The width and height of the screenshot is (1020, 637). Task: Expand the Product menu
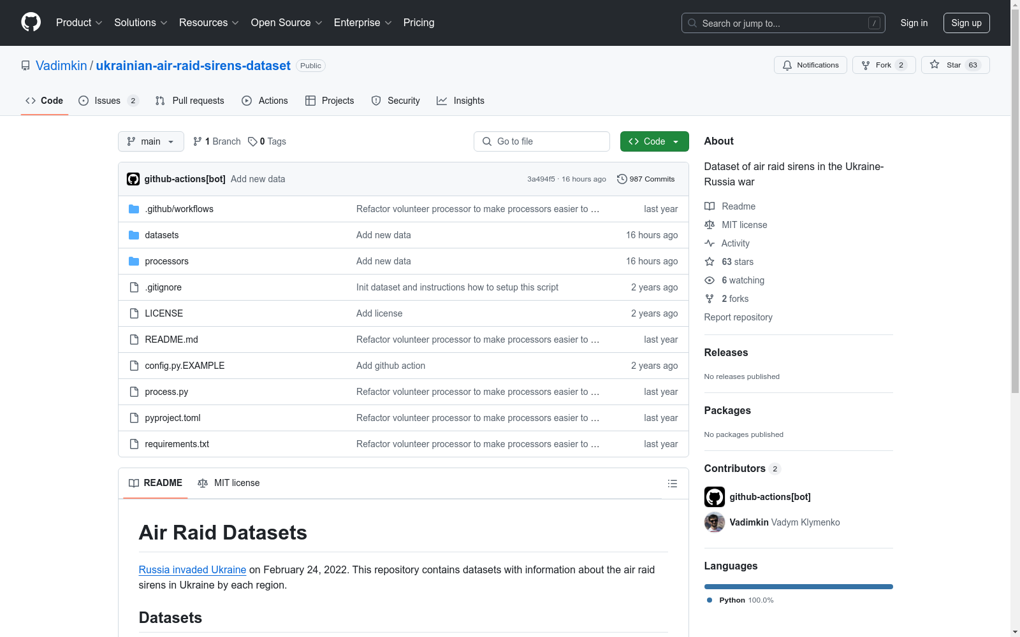coord(79,23)
